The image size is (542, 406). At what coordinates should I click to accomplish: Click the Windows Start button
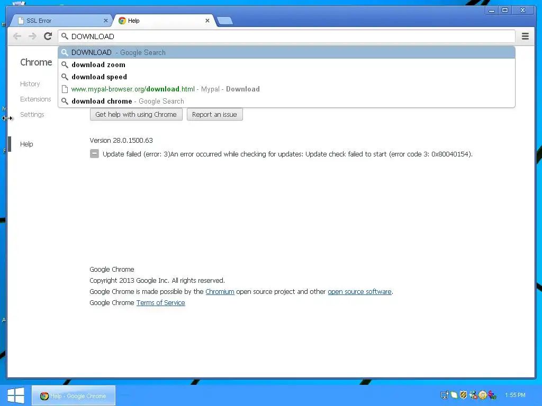(16, 395)
